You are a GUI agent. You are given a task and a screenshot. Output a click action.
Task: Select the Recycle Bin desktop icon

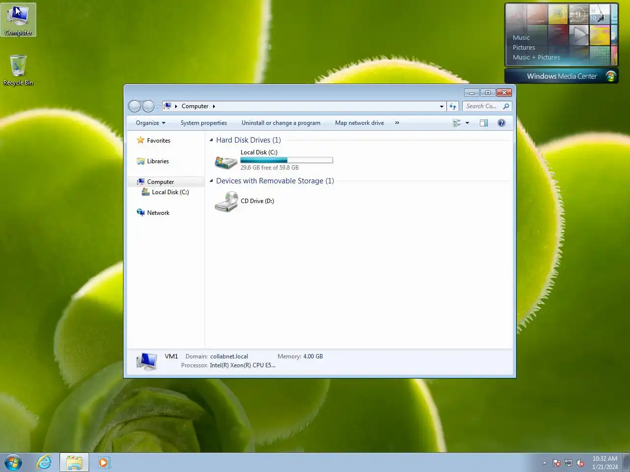[18, 70]
